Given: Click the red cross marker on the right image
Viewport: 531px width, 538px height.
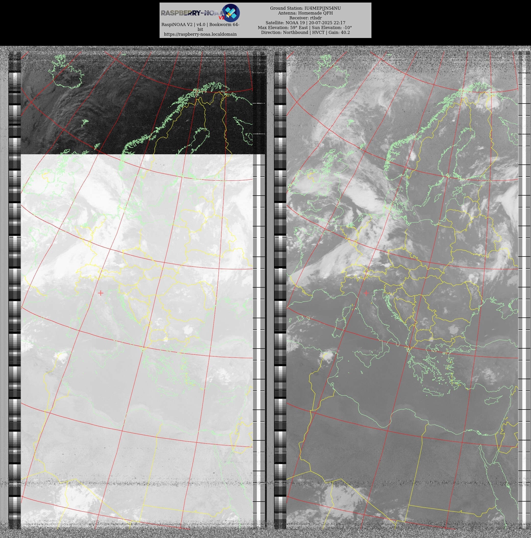Looking at the screenshot, I should (x=366, y=293).
